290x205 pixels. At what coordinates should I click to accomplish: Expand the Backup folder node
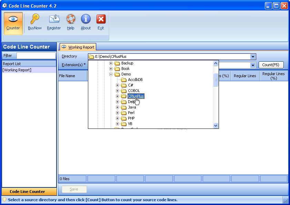111,63
